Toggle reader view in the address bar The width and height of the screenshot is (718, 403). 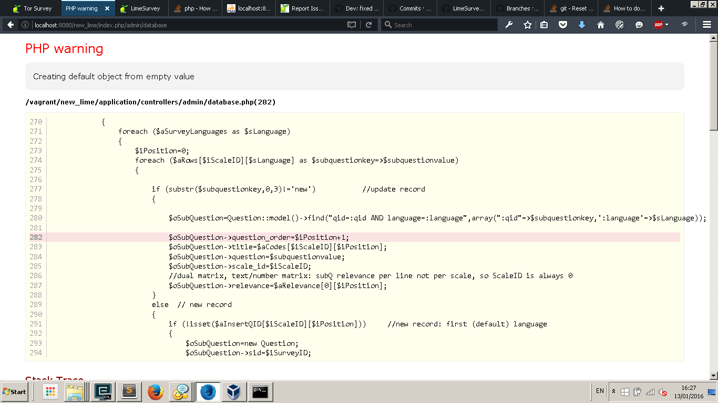352,25
